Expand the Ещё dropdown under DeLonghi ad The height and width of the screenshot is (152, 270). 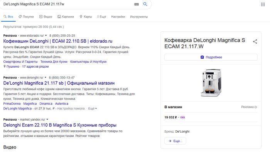[x=93, y=108]
